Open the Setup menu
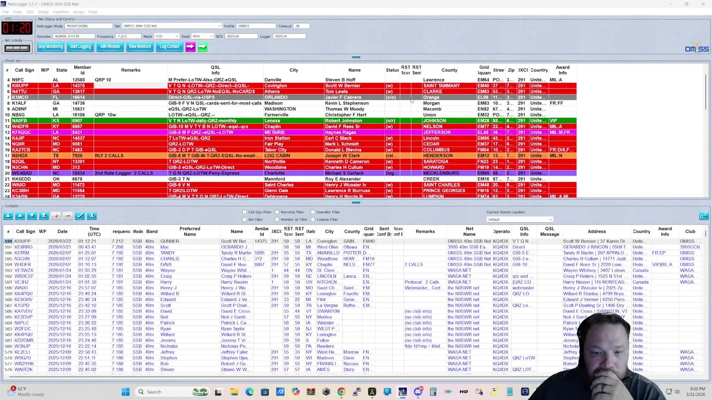This screenshot has height=400, width=712. [43, 12]
